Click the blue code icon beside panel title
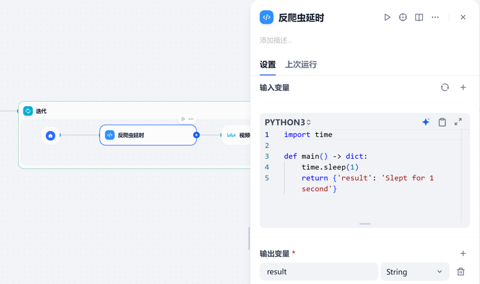 coord(266,17)
